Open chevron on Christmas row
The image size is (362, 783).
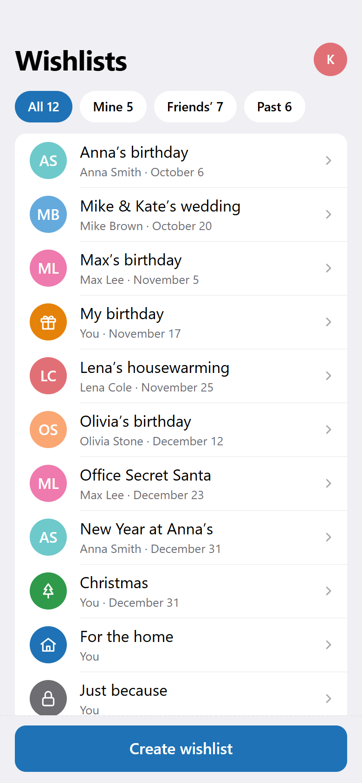pyautogui.click(x=329, y=591)
